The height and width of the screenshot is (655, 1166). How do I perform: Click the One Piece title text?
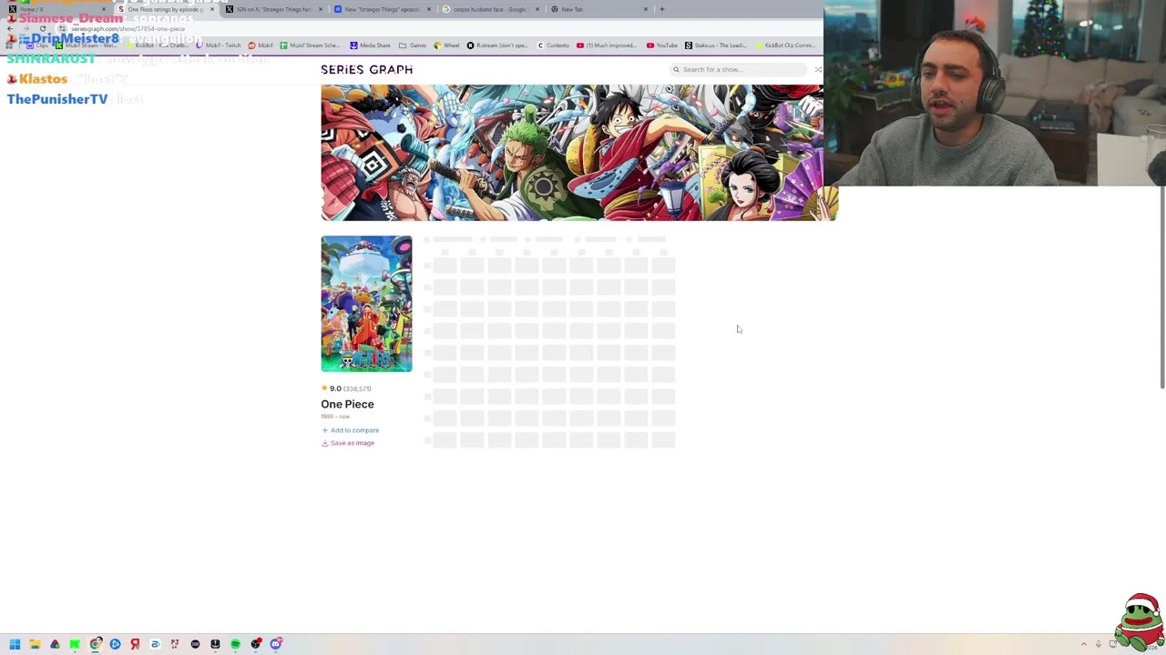347,404
